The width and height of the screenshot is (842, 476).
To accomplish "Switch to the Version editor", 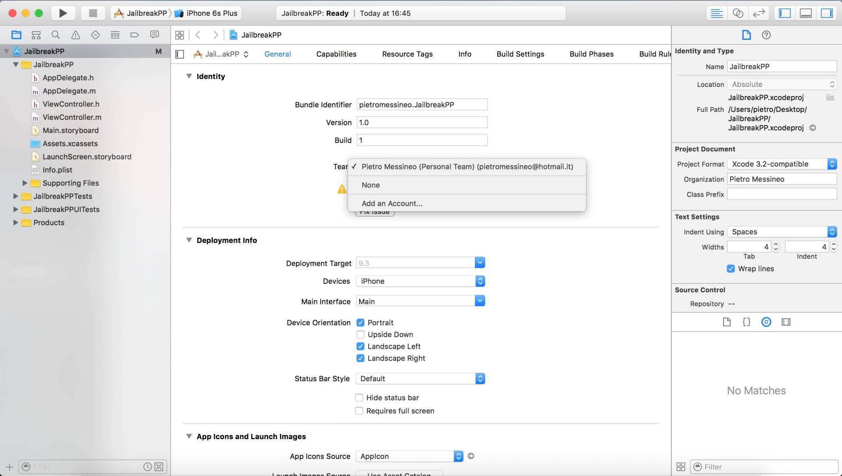I will click(759, 13).
